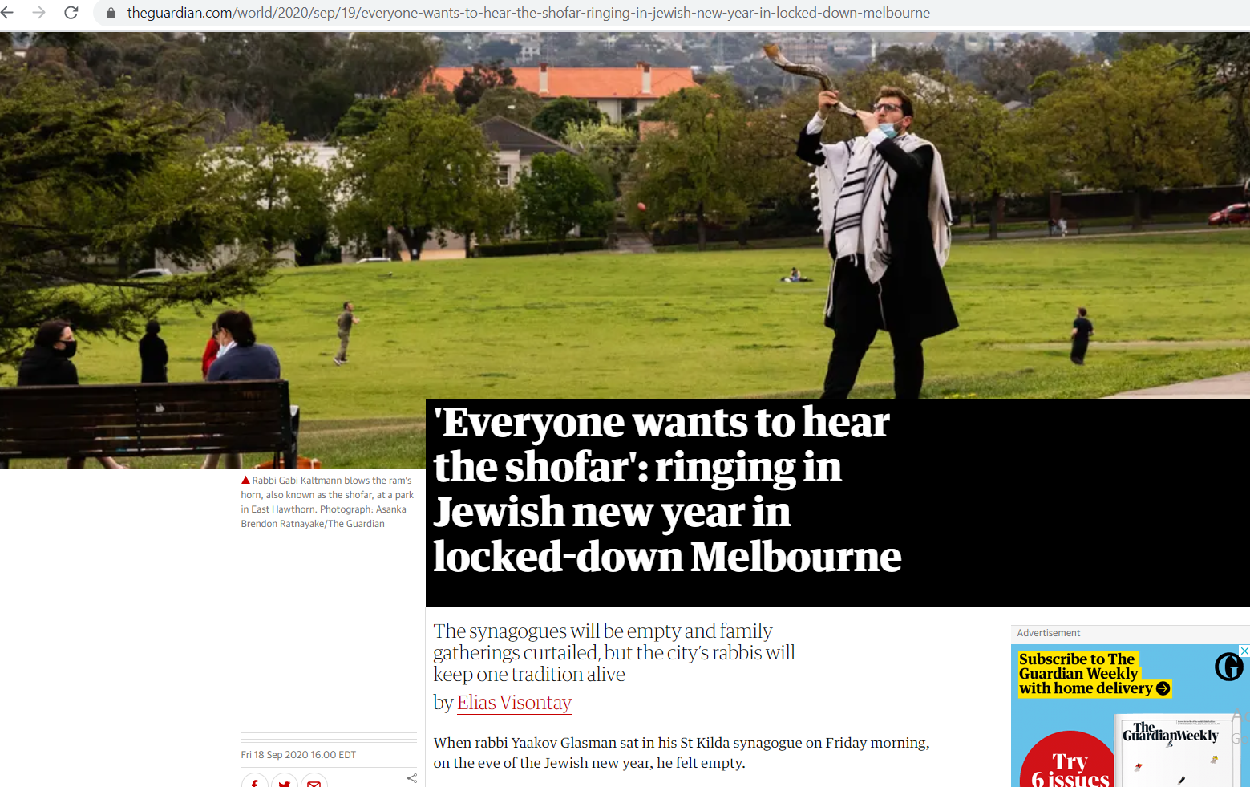Image resolution: width=1250 pixels, height=787 pixels.
Task: Click the browser forward arrow
Action: point(38,13)
